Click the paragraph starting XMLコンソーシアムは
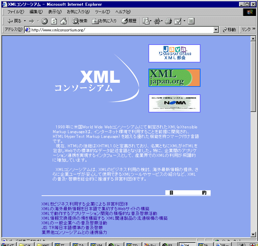 click(125, 174)
